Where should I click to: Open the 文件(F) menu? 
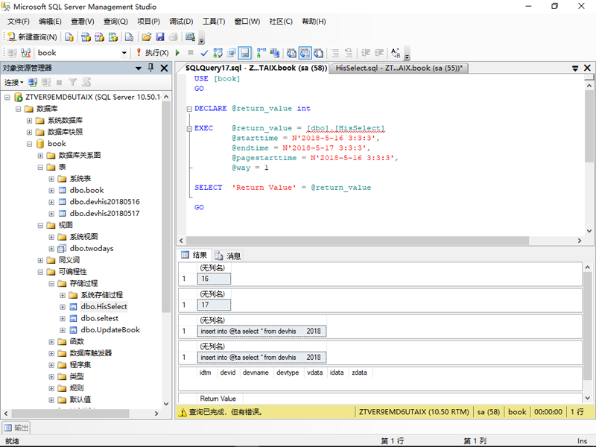[18, 22]
